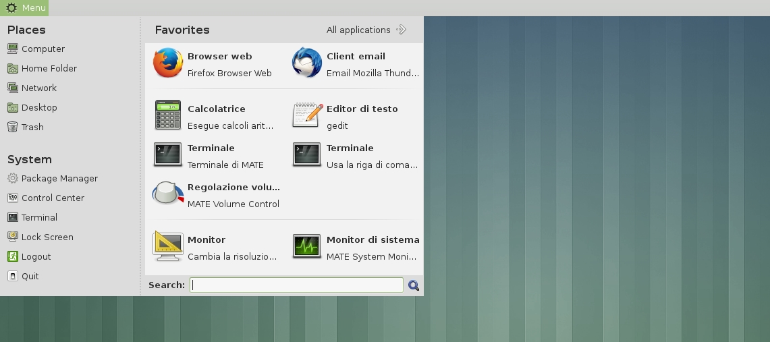
Task: Select the Desktop label in Places
Action: pyautogui.click(x=39, y=107)
